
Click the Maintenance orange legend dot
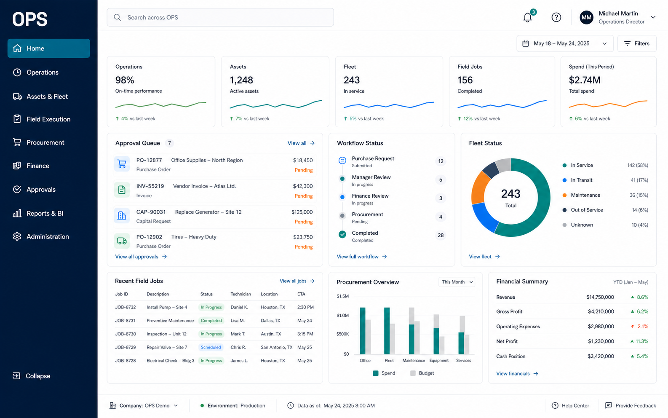pyautogui.click(x=564, y=195)
